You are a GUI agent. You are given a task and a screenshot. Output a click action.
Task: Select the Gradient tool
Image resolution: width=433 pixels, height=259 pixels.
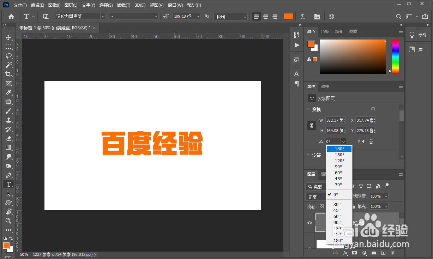point(8,147)
